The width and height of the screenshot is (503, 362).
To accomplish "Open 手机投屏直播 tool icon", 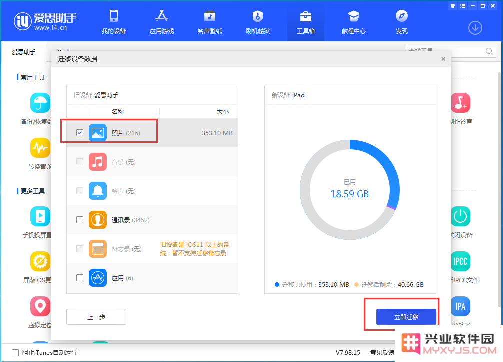I will pyautogui.click(x=40, y=216).
